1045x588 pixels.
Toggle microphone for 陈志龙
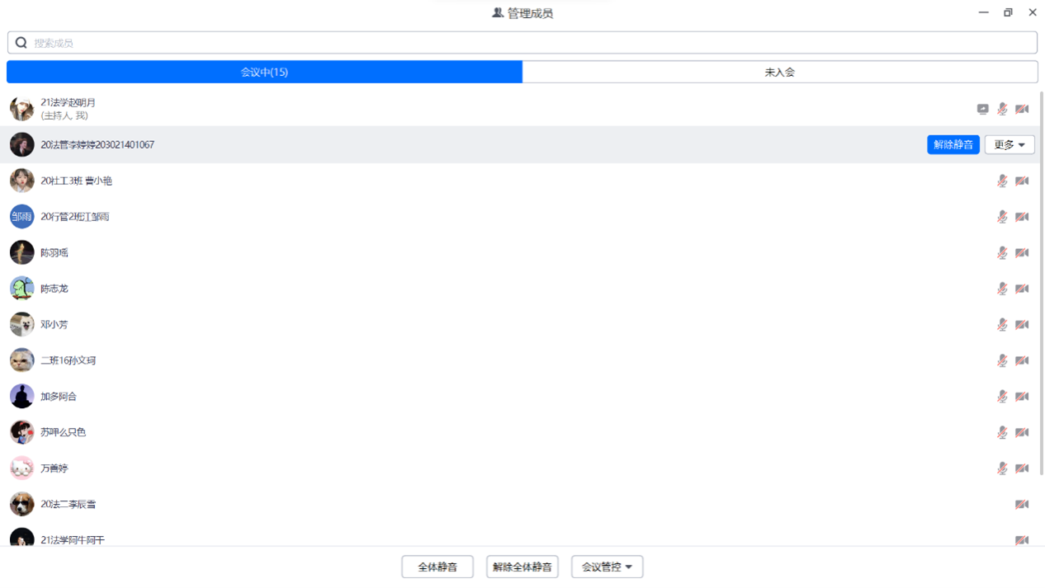[1002, 289]
